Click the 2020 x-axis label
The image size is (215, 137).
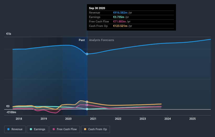(68, 119)
